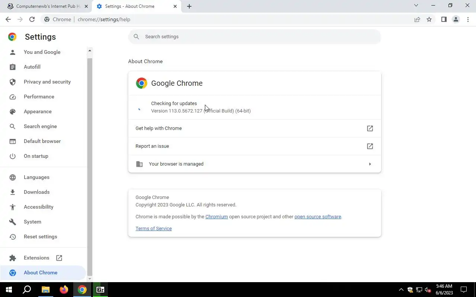Open File Explorer from the taskbar
The height and width of the screenshot is (297, 476).
pos(45,290)
